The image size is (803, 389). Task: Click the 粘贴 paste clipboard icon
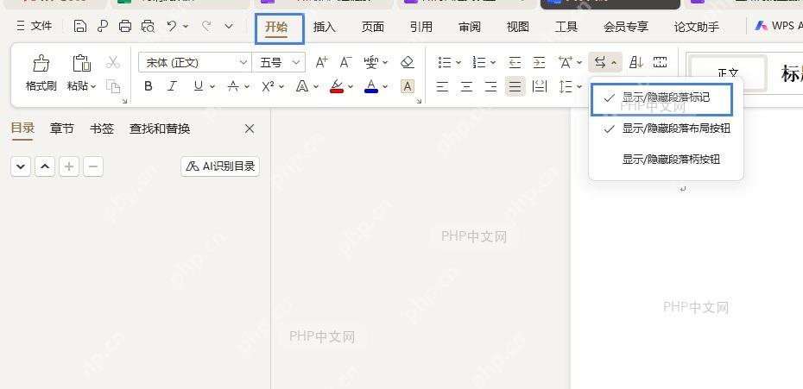[x=81, y=64]
